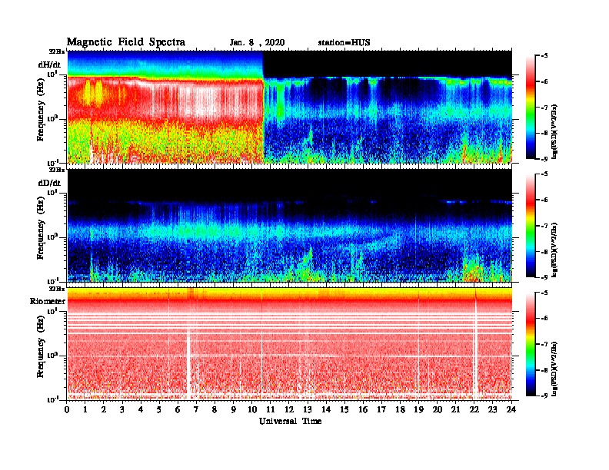The width and height of the screenshot is (609, 470).
Task: Click the 10^0 frequency tick of dH/dt panel
Action: [53, 119]
